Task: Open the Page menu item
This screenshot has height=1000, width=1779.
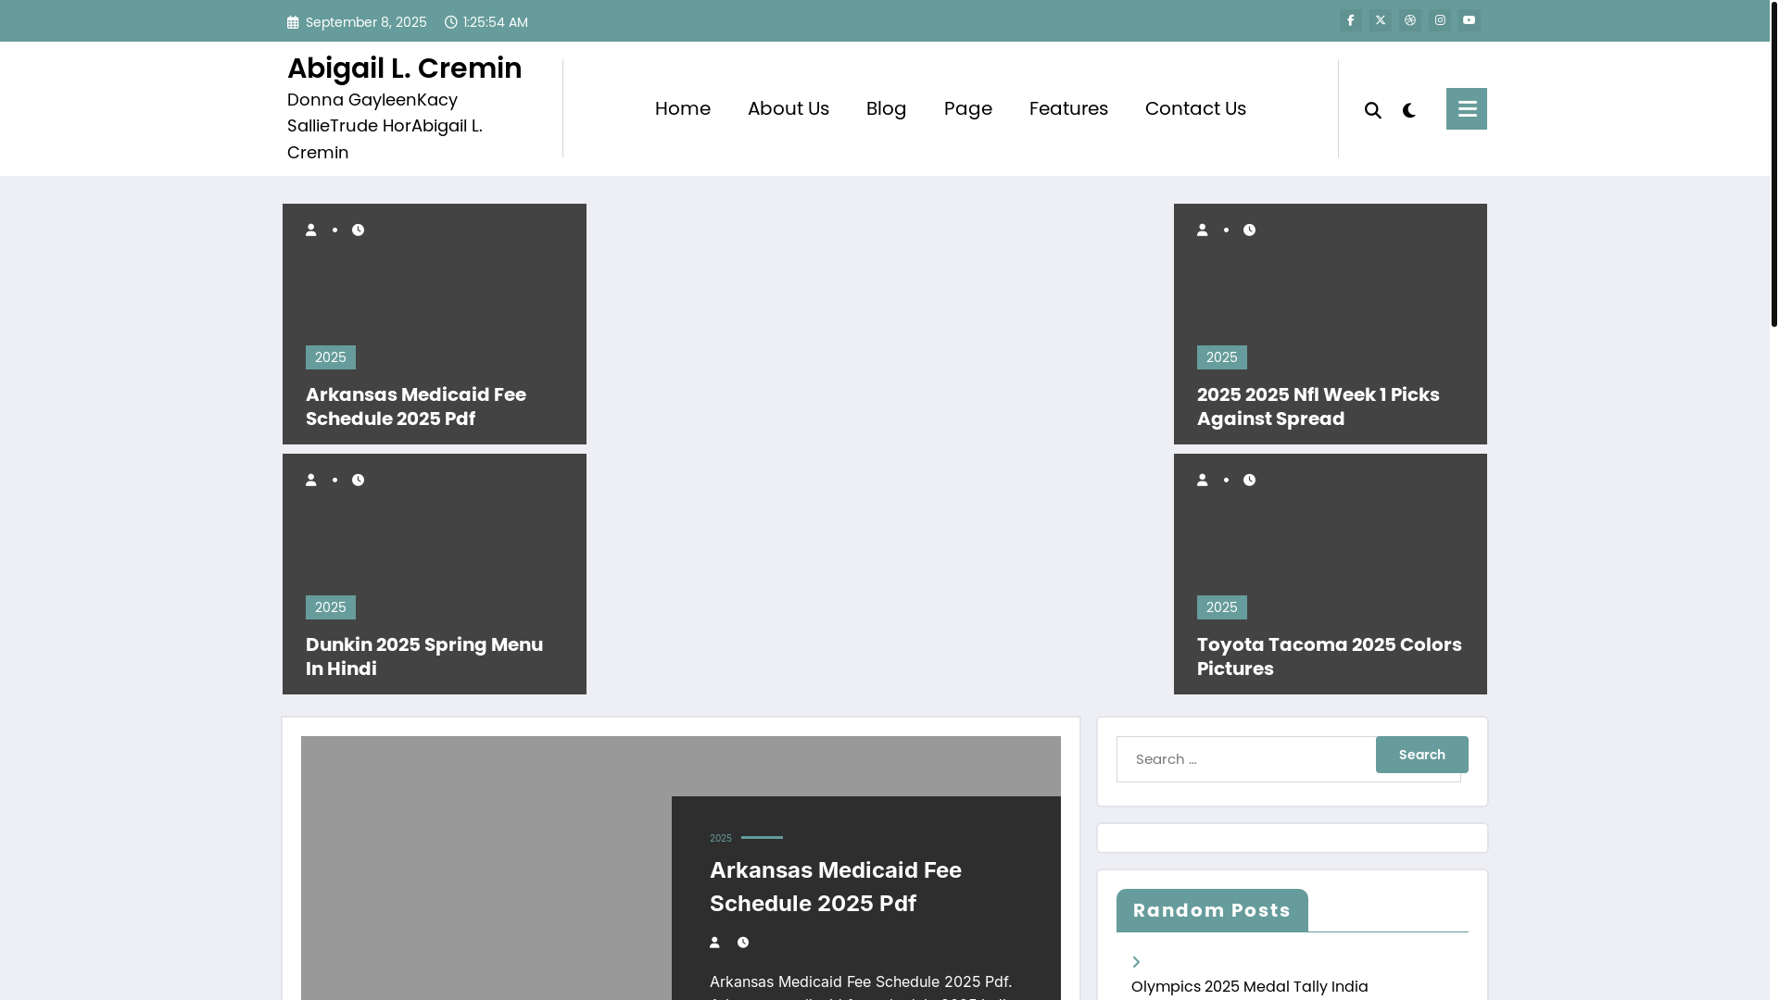Action: [x=968, y=108]
